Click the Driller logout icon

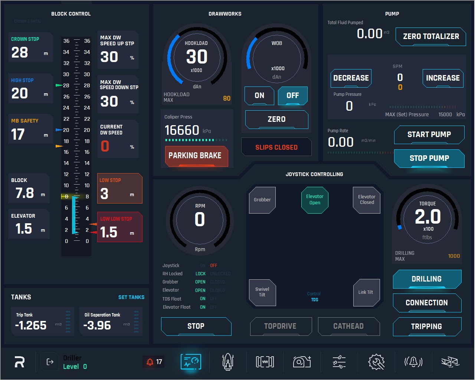(x=50, y=362)
